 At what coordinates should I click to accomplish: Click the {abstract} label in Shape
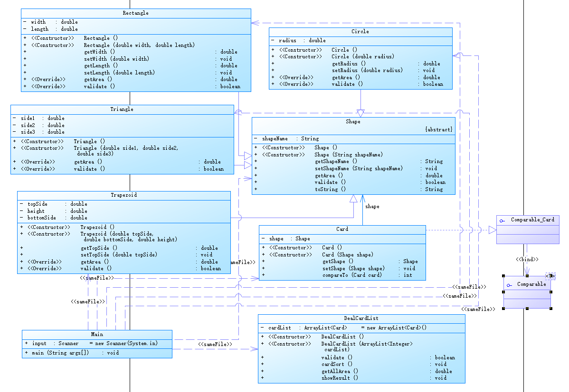[x=439, y=129]
